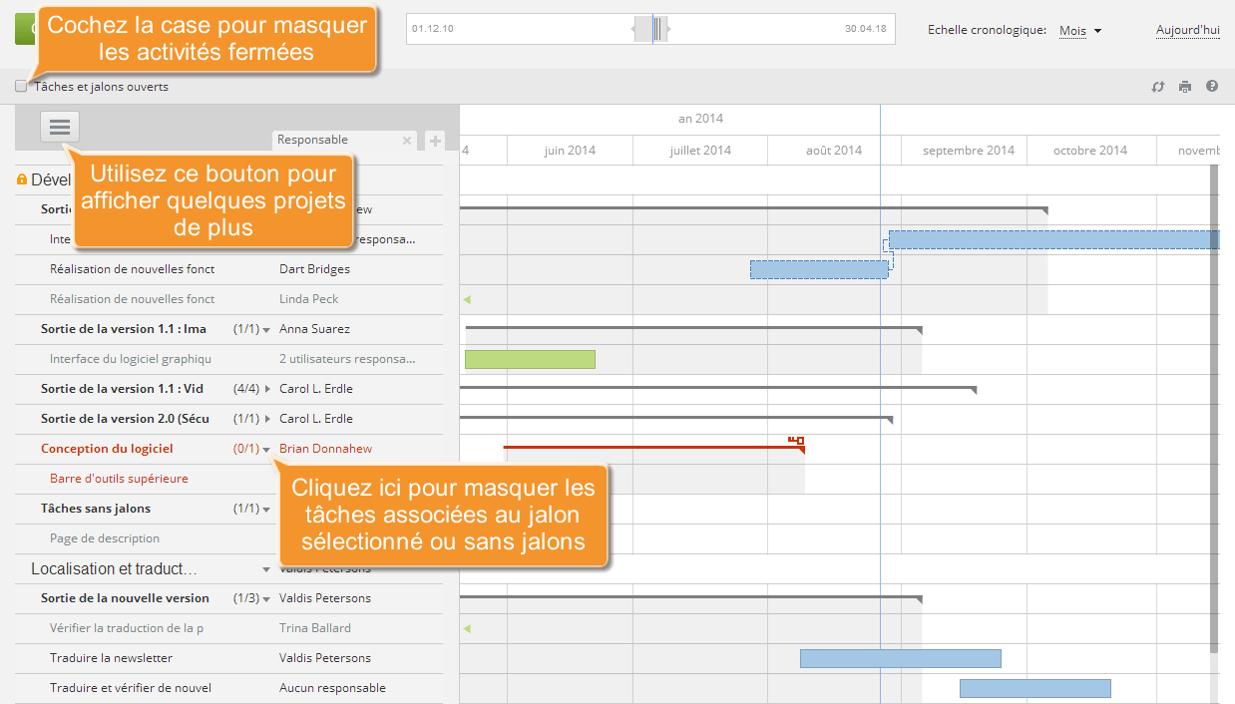Click 2 utilisateurs responsa… in Interface row
This screenshot has height=704, width=1235.
(x=347, y=359)
